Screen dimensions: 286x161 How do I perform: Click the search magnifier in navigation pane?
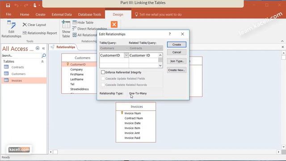44,55
